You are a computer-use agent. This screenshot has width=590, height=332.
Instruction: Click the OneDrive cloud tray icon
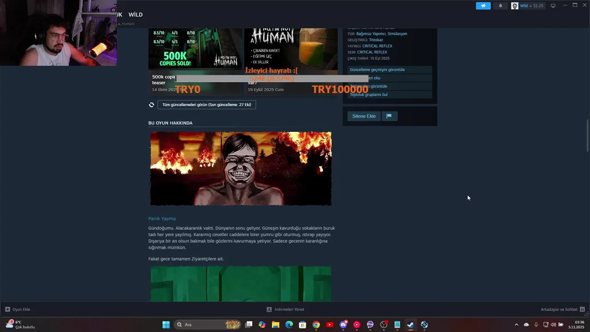coord(526,325)
